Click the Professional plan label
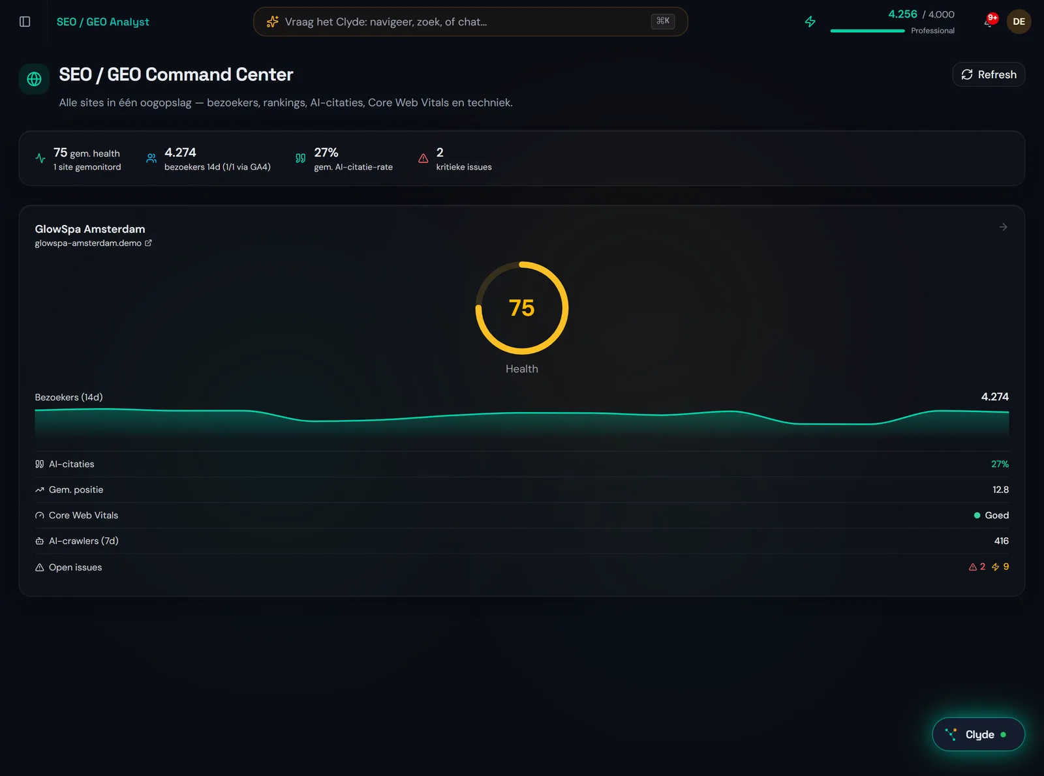This screenshot has width=1044, height=776. [x=932, y=31]
